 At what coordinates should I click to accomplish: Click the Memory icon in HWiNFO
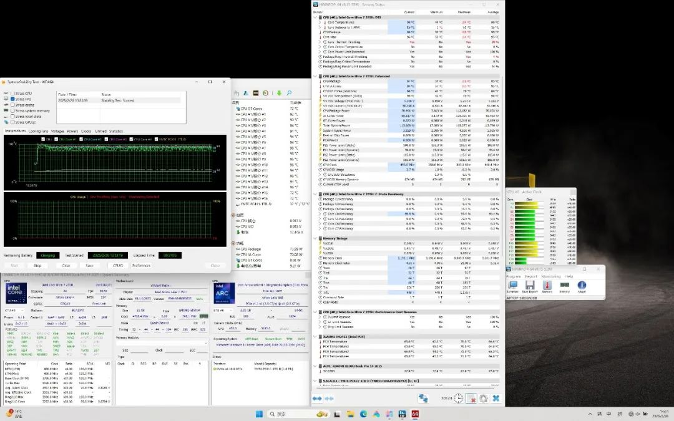click(564, 286)
